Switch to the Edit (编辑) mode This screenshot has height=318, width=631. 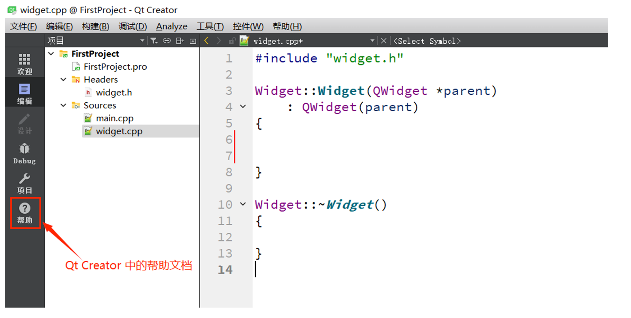25,94
